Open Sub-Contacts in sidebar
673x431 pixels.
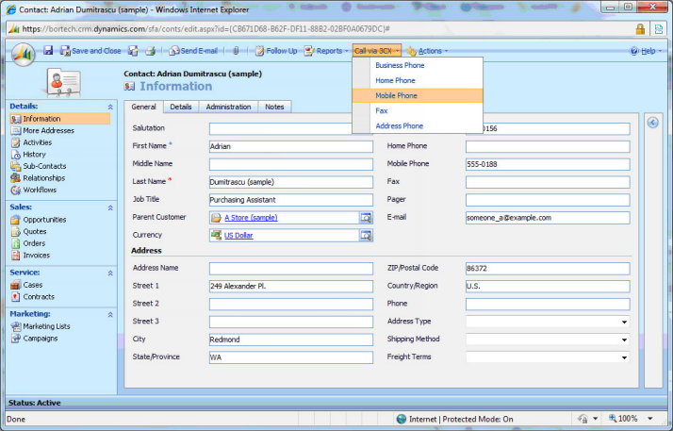point(39,166)
